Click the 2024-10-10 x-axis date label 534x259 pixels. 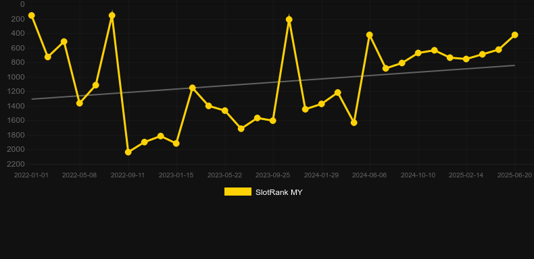point(418,175)
